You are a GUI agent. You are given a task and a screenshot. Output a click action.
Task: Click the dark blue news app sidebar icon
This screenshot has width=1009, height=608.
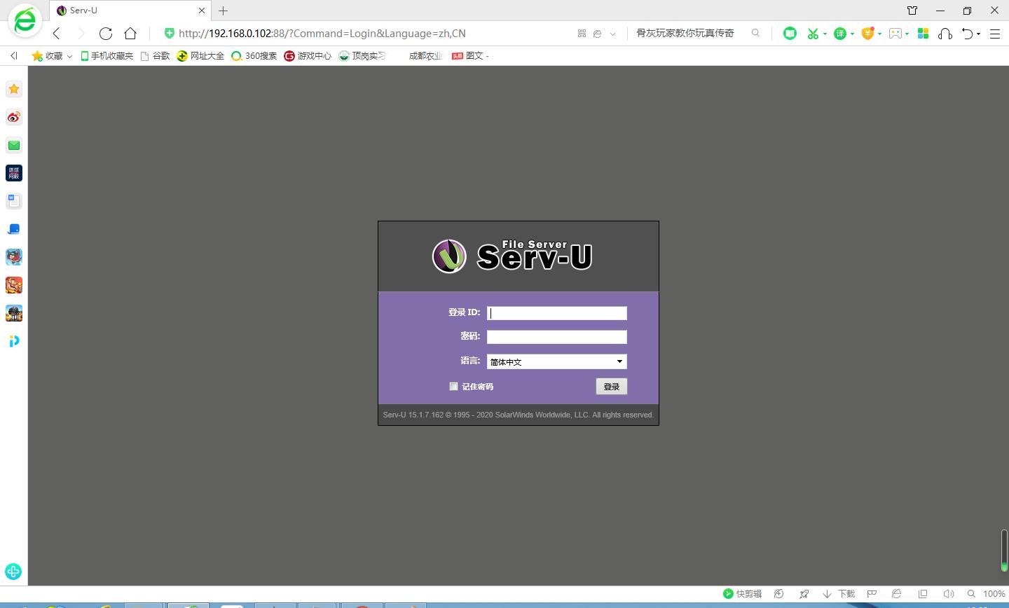(x=14, y=173)
